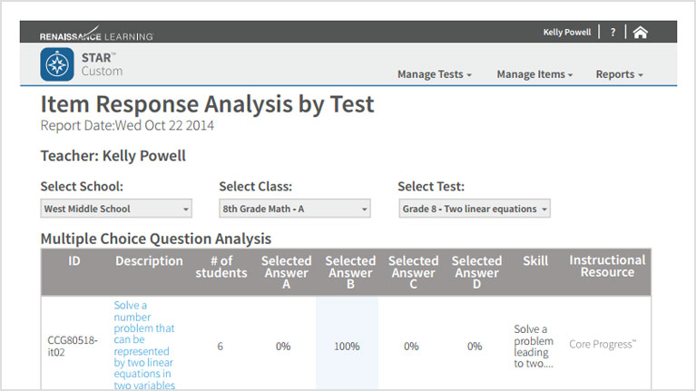Expand the Select School dropdown
This screenshot has width=696, height=391.
(116, 209)
